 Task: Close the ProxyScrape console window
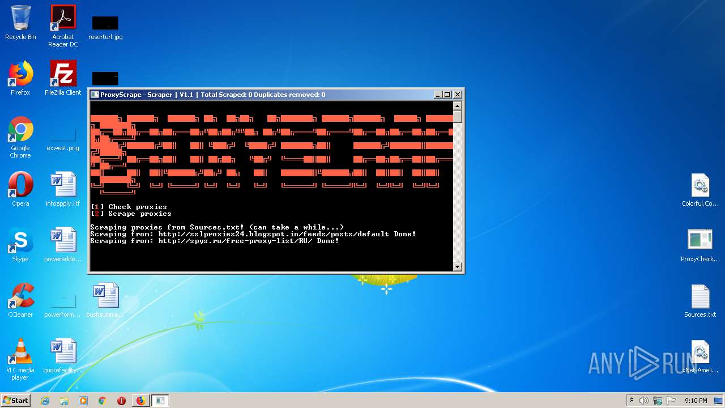(x=458, y=95)
